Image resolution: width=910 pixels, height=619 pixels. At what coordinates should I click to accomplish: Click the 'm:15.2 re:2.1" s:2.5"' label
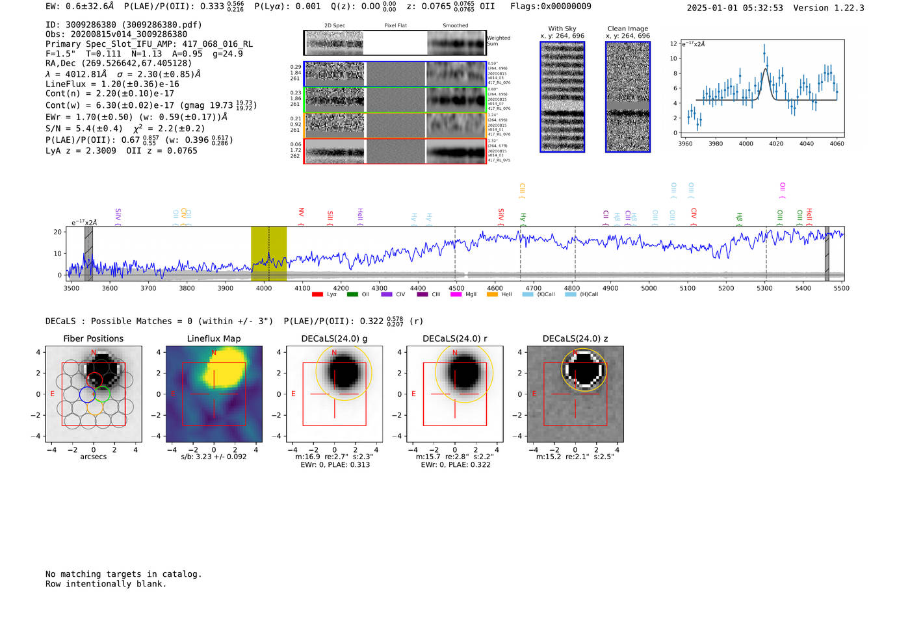575,457
